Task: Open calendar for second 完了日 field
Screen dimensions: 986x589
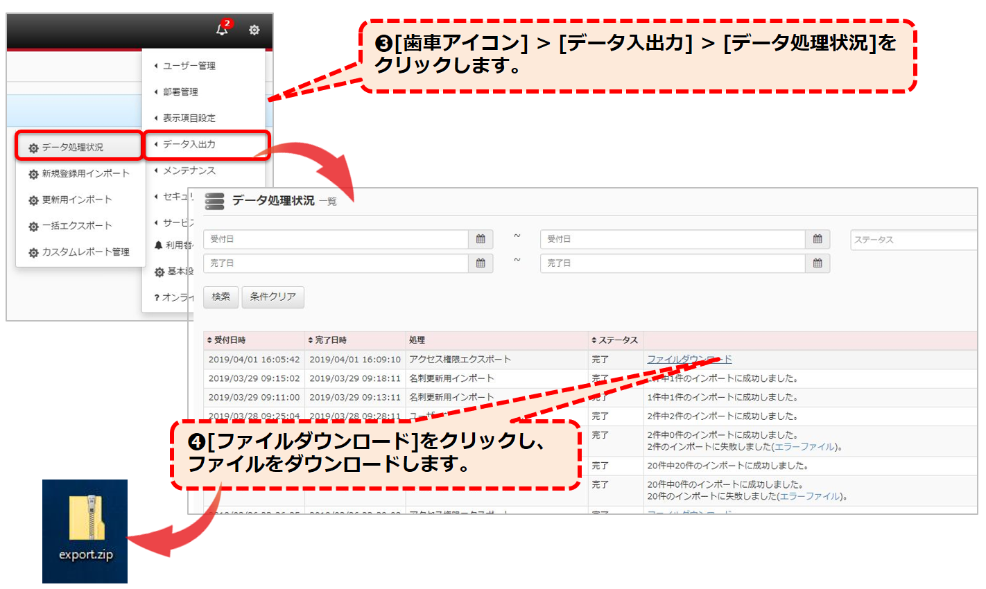Action: (818, 263)
